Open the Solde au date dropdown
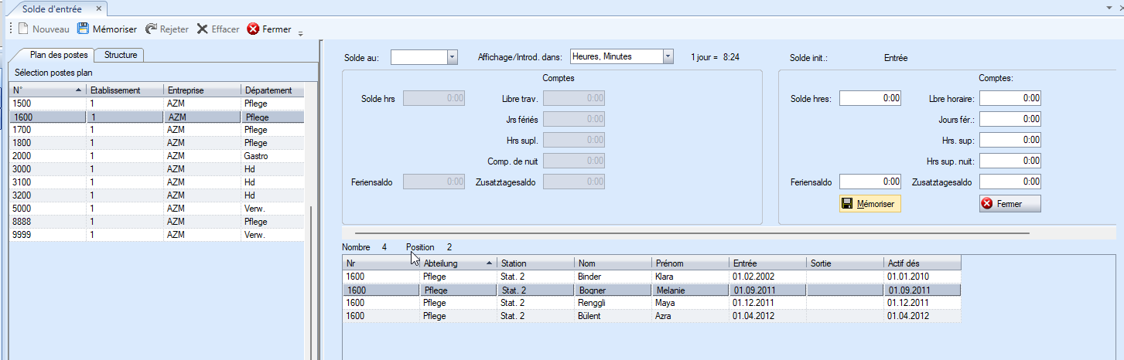 click(453, 57)
